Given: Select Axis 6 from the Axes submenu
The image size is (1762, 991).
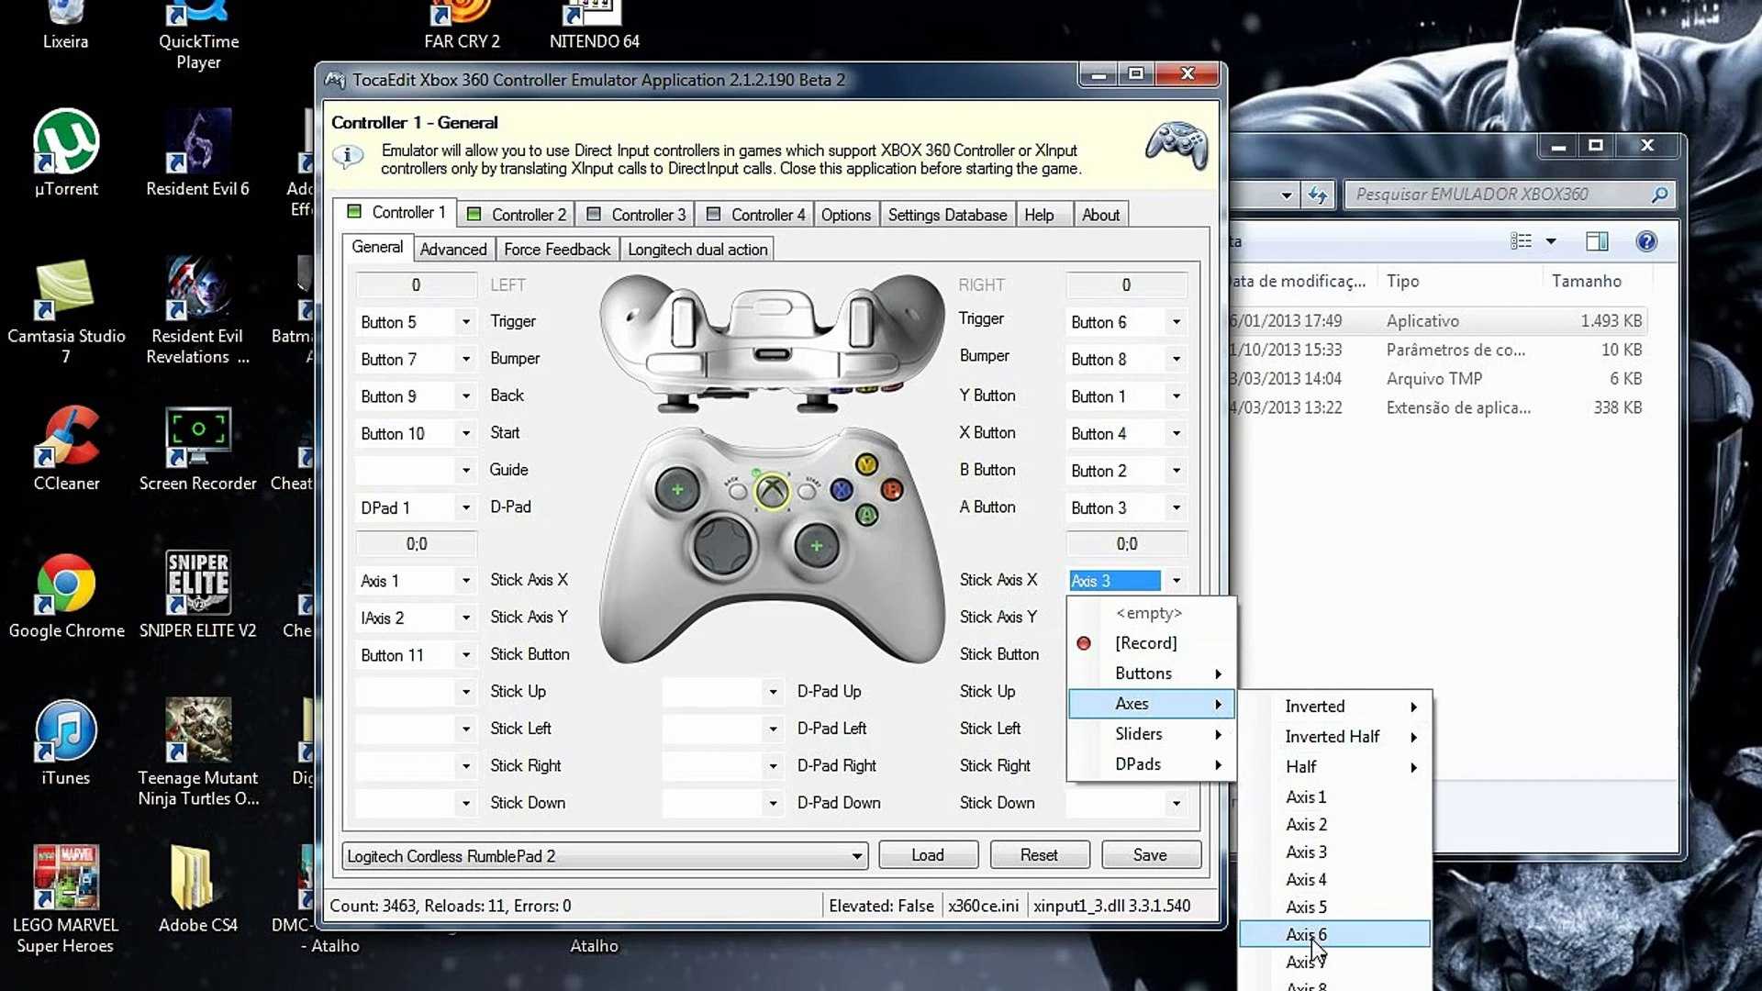Looking at the screenshot, I should click(x=1334, y=934).
